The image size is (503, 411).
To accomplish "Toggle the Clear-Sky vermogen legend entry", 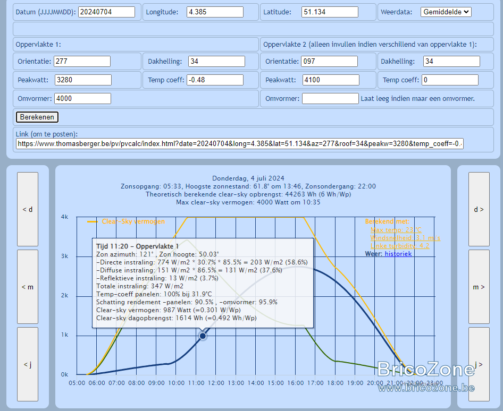I will (126, 221).
